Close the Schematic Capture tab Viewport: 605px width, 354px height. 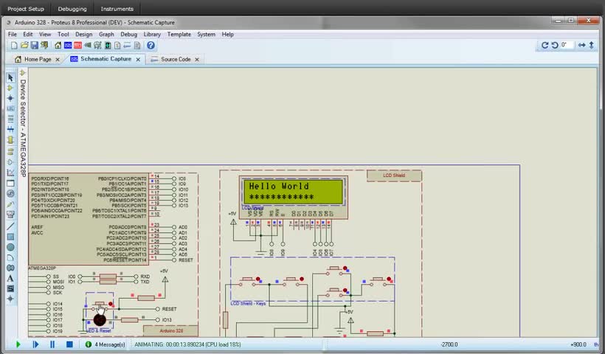click(x=138, y=59)
